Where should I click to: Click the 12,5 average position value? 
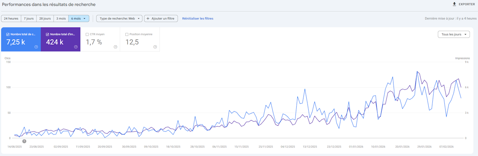(132, 42)
